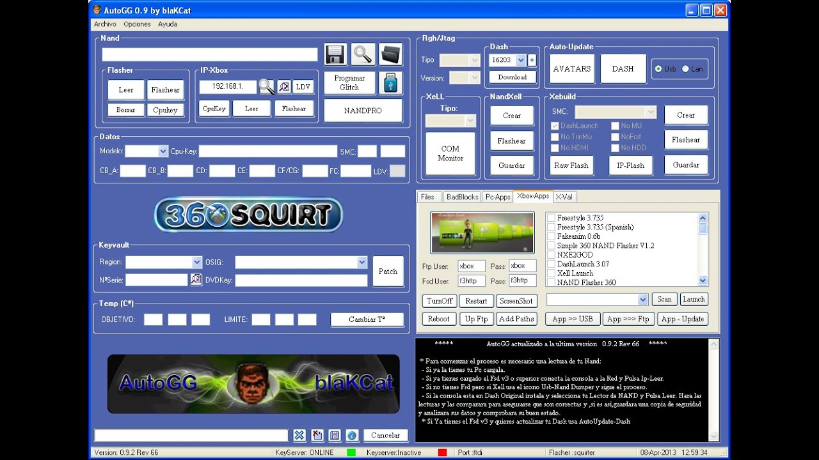Viewport: 819px width, 460px height.
Task: Click the document search icon beside LDV
Action: coord(284,87)
